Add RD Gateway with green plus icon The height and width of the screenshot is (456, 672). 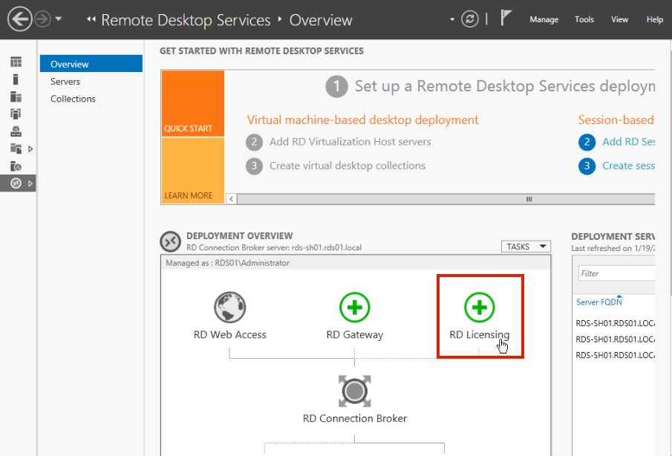pyautogui.click(x=355, y=307)
